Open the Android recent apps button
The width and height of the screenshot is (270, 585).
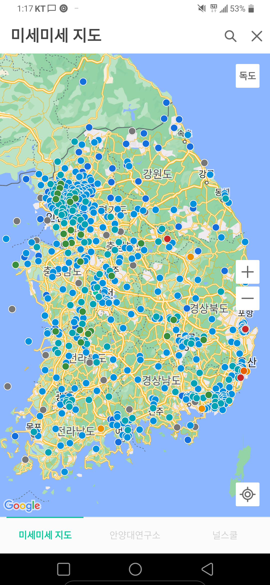point(63,569)
